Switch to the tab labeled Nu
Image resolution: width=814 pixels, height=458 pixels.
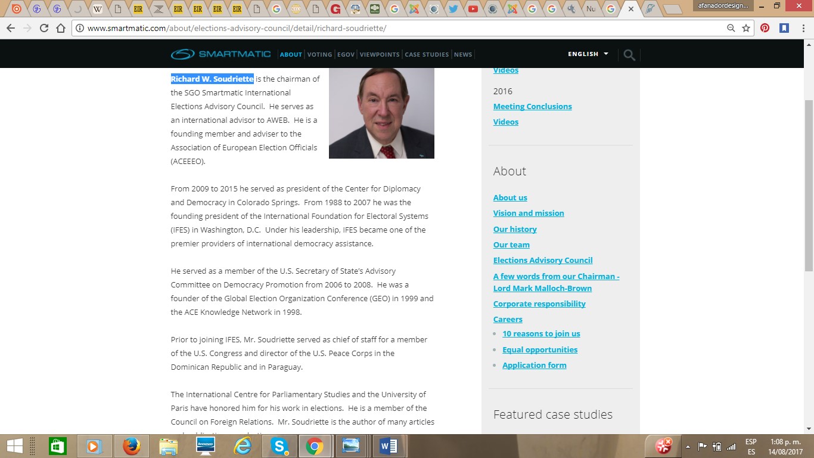[x=591, y=9]
